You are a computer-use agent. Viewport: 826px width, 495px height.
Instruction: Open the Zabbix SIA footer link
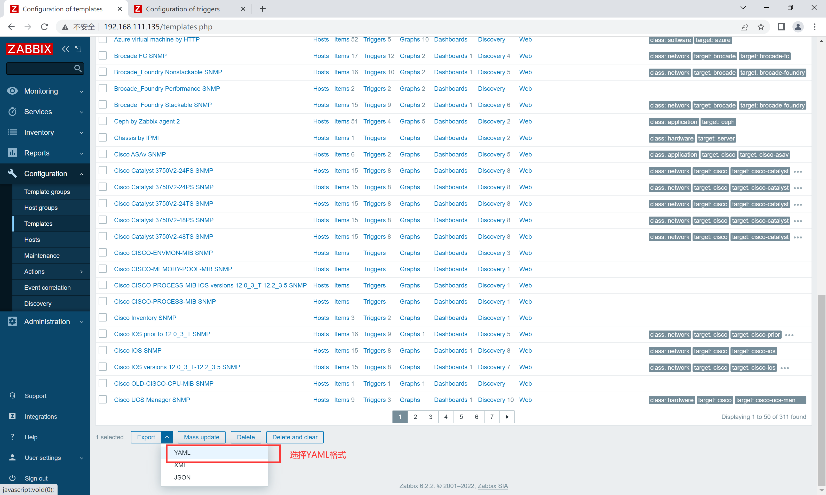(x=493, y=486)
